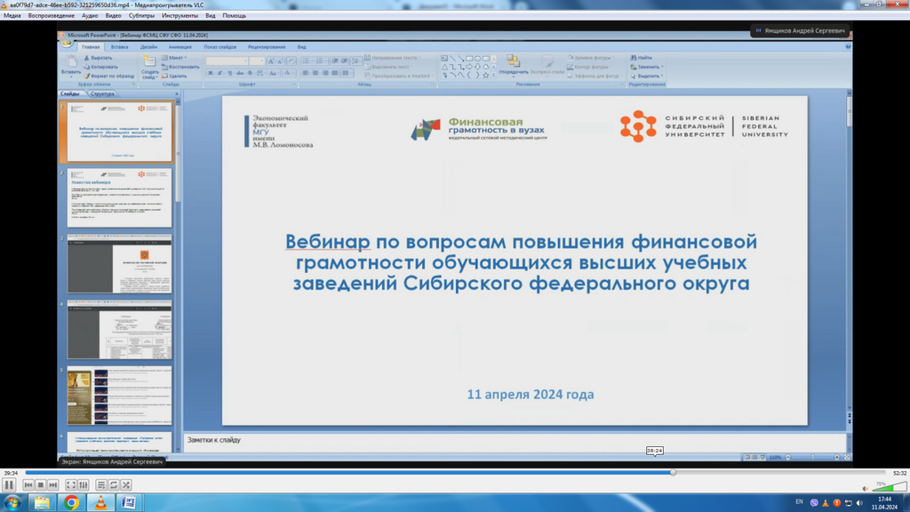Image resolution: width=910 pixels, height=512 pixels.
Task: Stop playback in VLC
Action: pos(41,484)
